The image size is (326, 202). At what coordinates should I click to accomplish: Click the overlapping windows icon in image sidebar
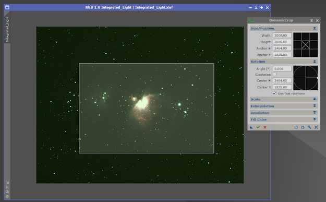coord(7,192)
